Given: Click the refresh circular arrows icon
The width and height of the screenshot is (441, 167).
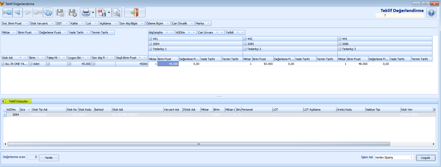Looking at the screenshot, I should pyautogui.click(x=48, y=12).
